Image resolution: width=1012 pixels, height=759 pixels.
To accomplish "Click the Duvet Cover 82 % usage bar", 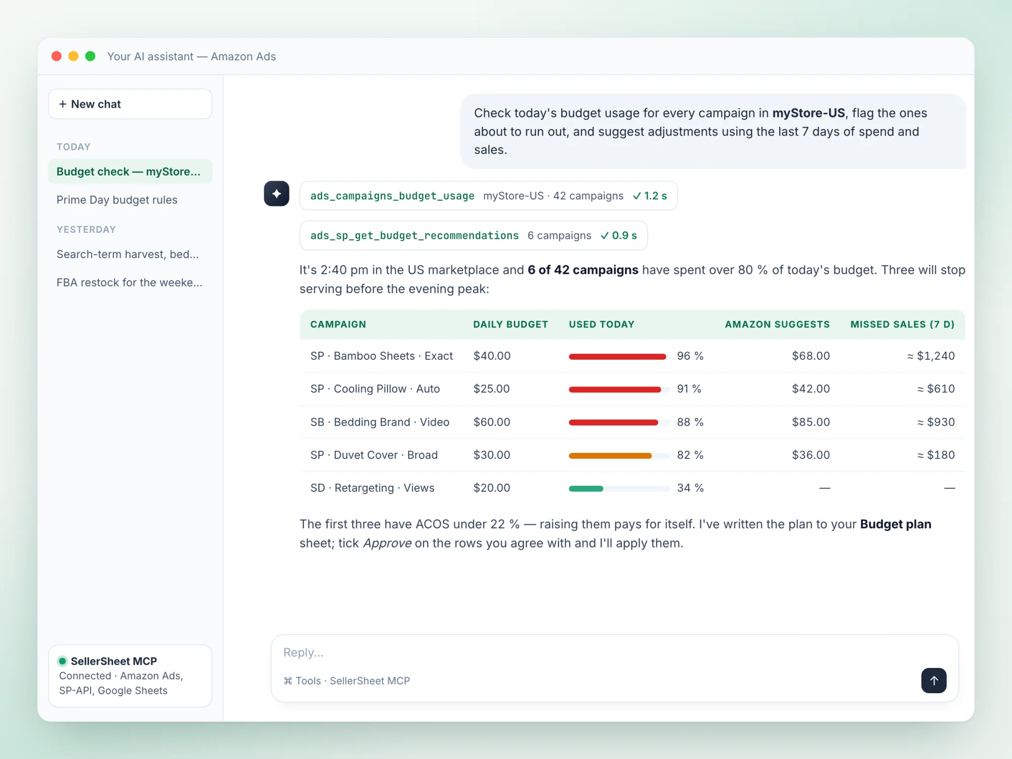I will coord(619,456).
